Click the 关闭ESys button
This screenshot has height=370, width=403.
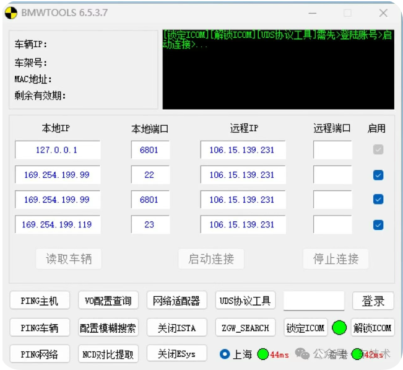coord(177,354)
